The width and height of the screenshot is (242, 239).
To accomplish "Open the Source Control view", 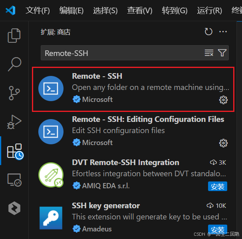I will coord(14,93).
